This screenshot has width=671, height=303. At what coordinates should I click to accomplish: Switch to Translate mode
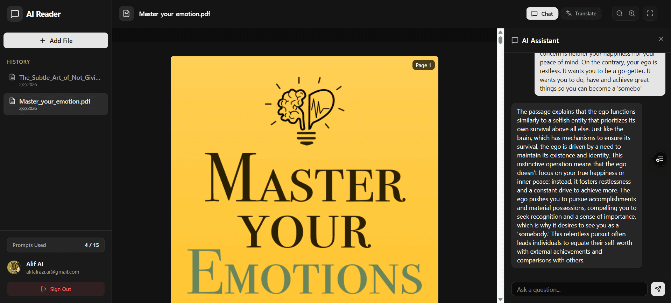(581, 14)
